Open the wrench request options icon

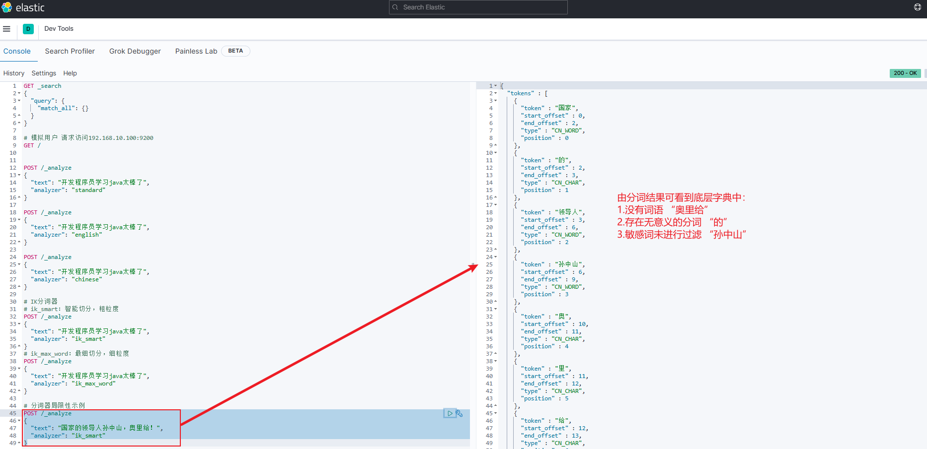tap(459, 413)
